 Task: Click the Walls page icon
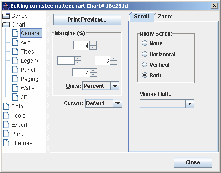pyautogui.click(x=15, y=88)
